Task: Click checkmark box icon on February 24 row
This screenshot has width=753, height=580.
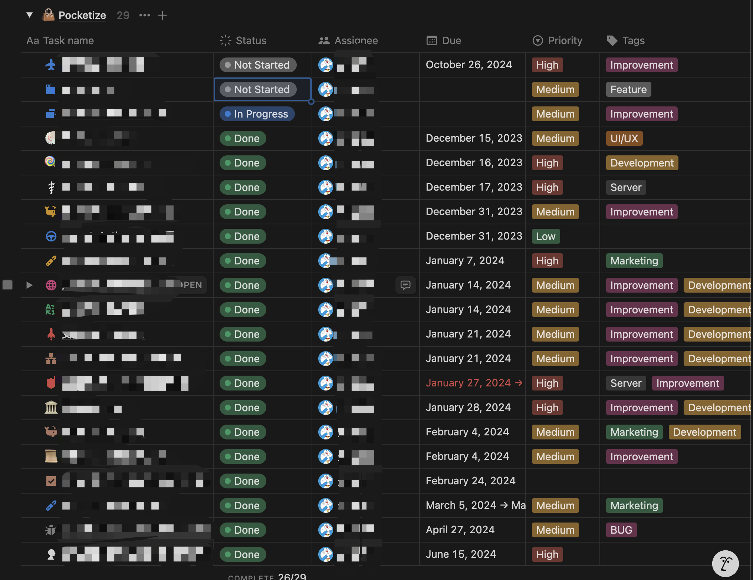Action: 51,481
